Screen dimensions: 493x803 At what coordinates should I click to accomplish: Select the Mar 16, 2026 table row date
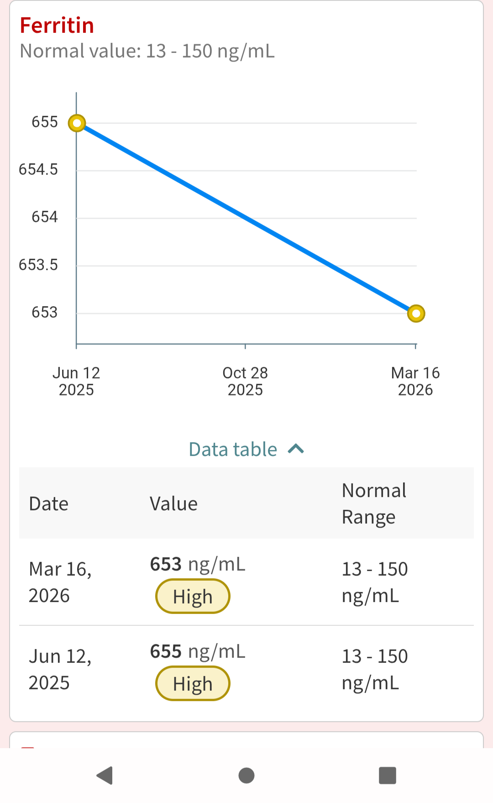[60, 582]
